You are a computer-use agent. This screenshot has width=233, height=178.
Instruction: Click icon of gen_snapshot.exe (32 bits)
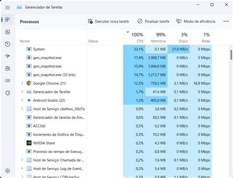point(29,75)
